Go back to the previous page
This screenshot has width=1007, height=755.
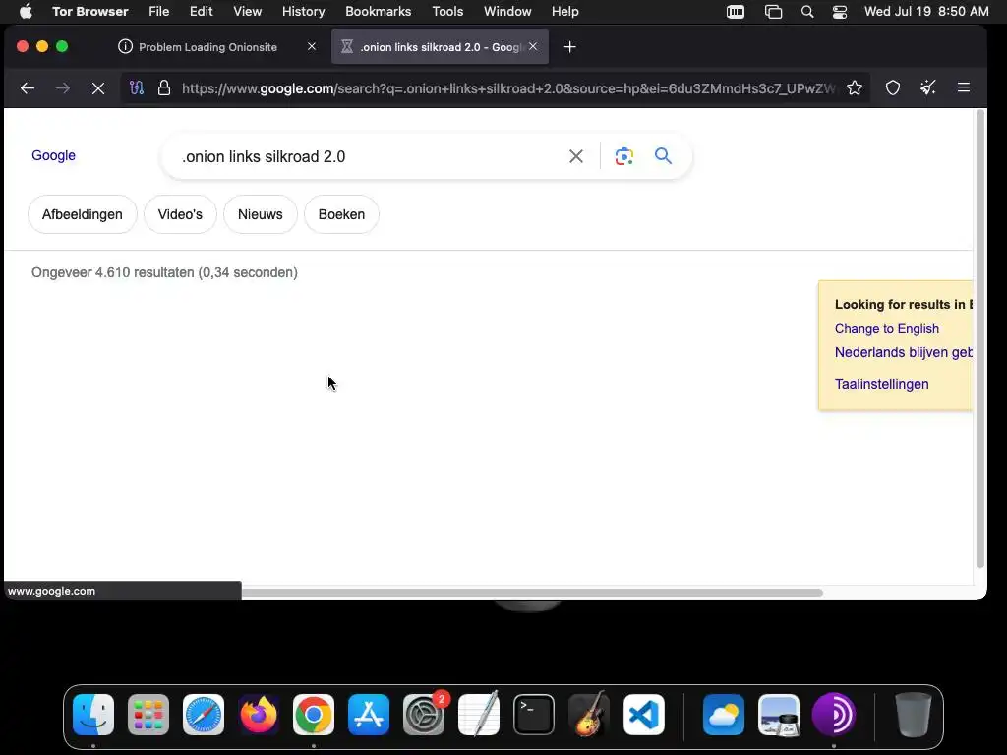tap(27, 87)
